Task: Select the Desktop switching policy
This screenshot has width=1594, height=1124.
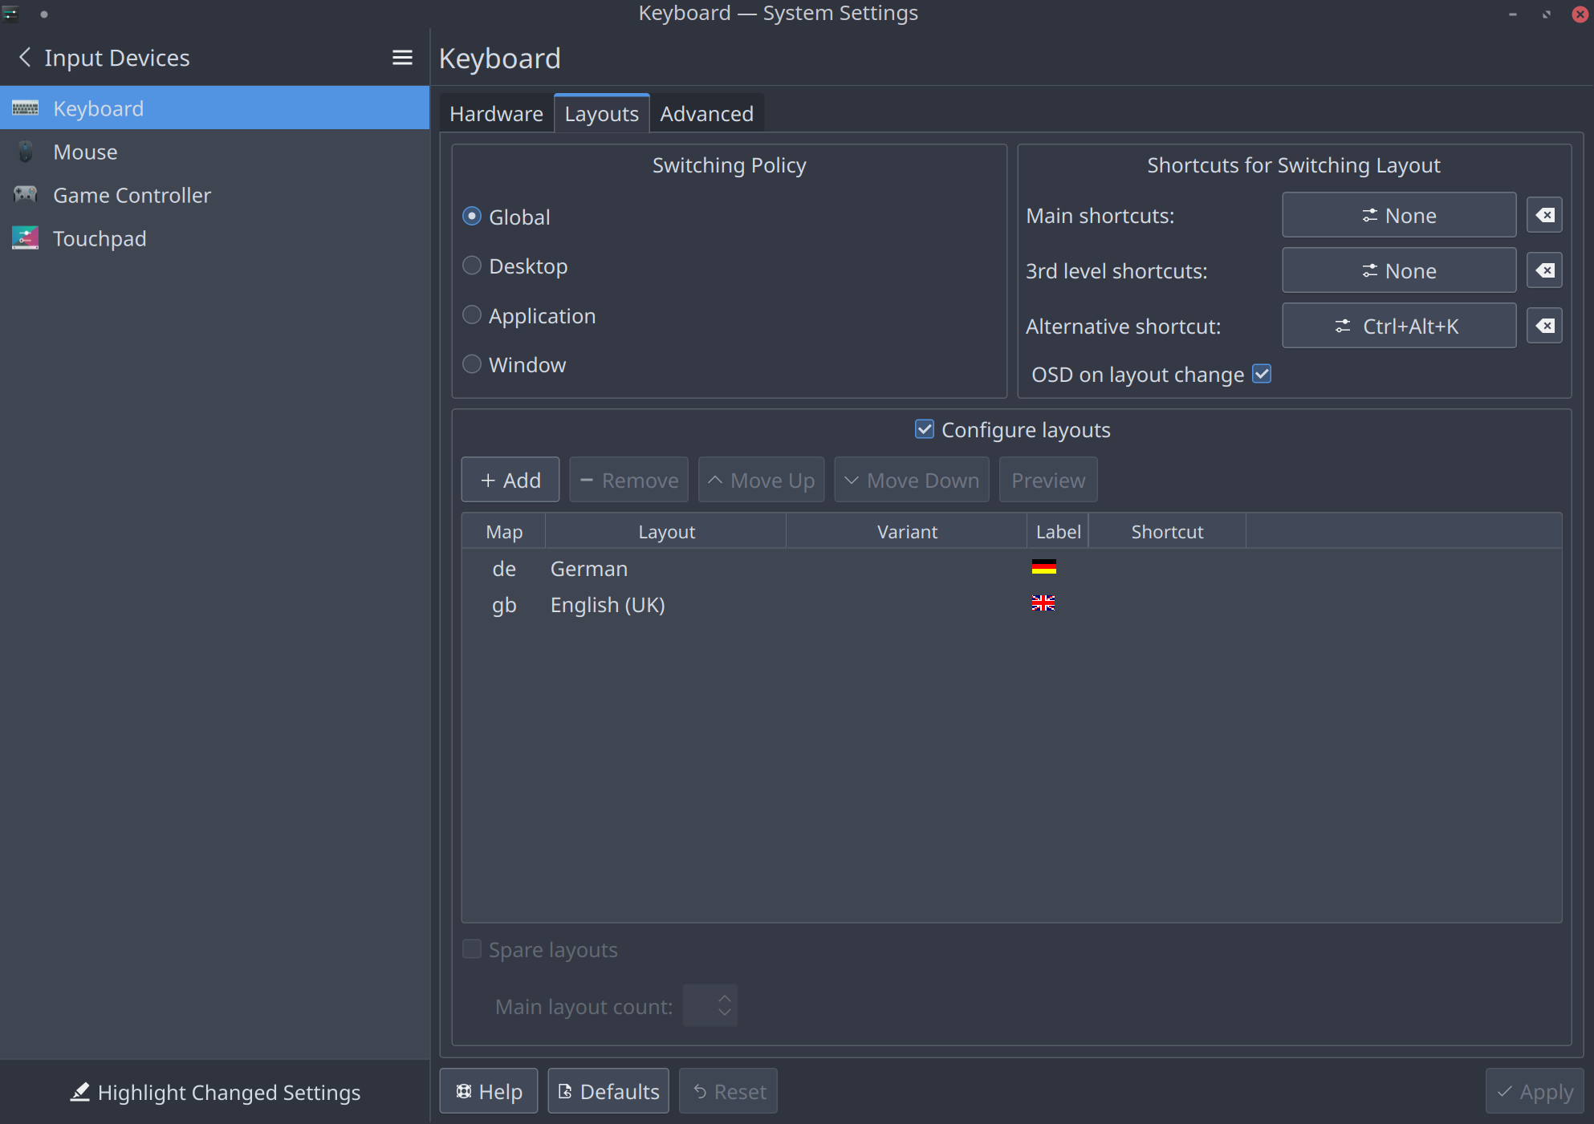Action: click(472, 266)
